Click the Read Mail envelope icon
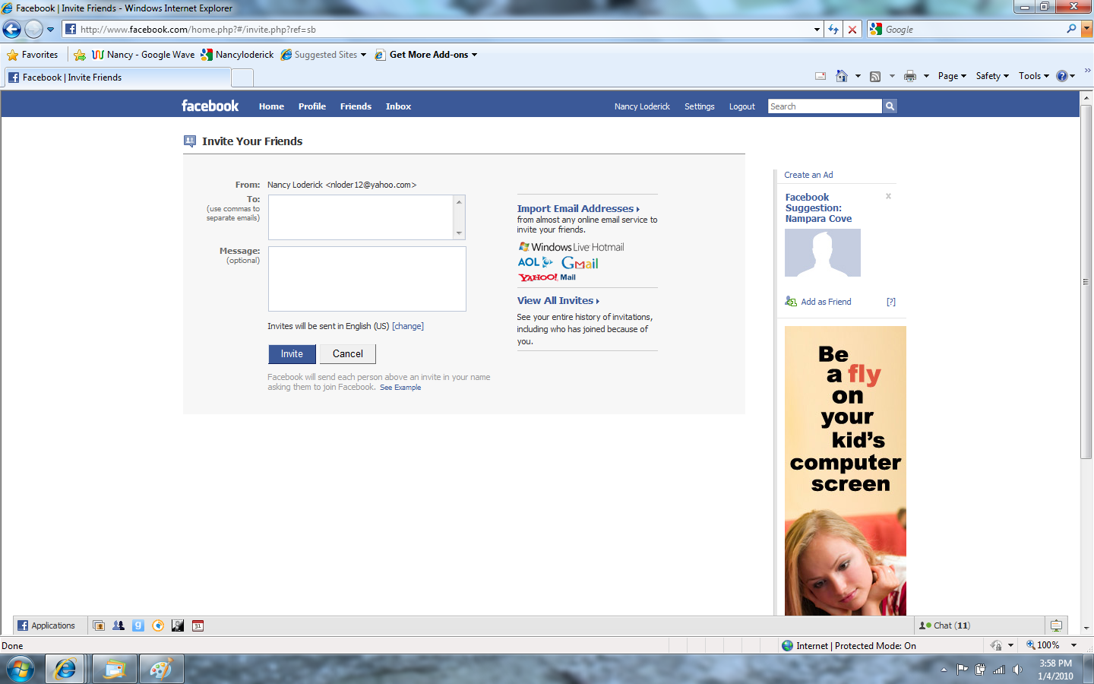The width and height of the screenshot is (1094, 684). (x=820, y=76)
